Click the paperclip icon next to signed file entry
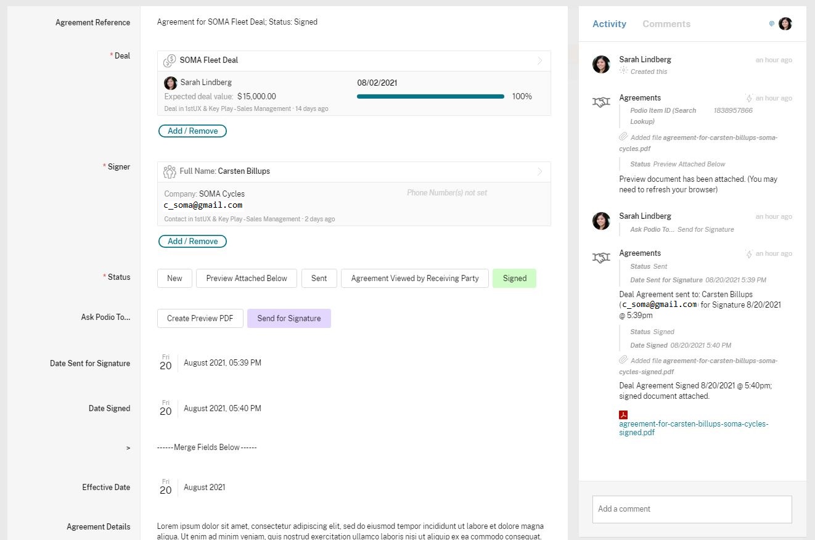 [x=623, y=360]
